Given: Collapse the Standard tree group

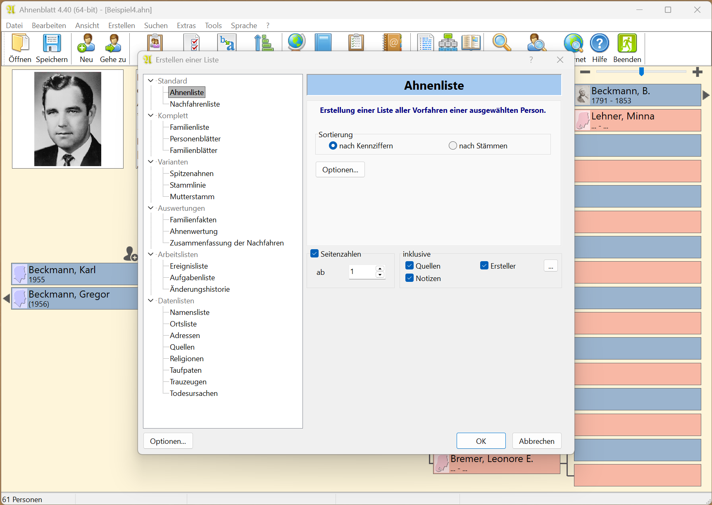Looking at the screenshot, I should click(151, 81).
